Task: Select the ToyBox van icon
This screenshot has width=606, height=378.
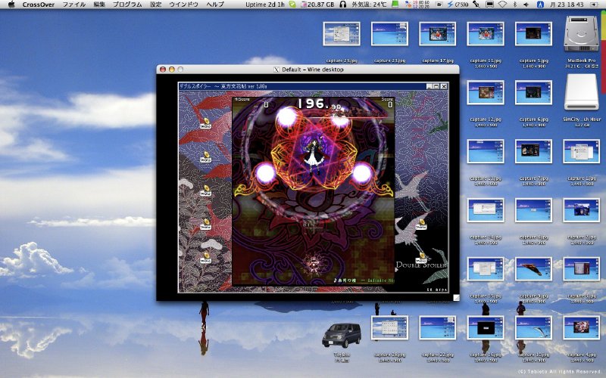Action: (x=342, y=335)
